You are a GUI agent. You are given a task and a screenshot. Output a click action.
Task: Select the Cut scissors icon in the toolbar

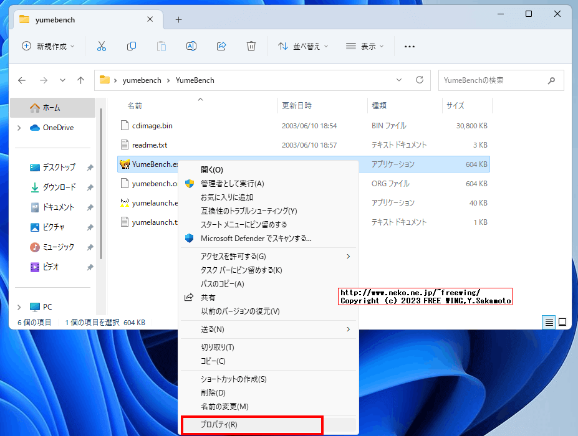(102, 45)
